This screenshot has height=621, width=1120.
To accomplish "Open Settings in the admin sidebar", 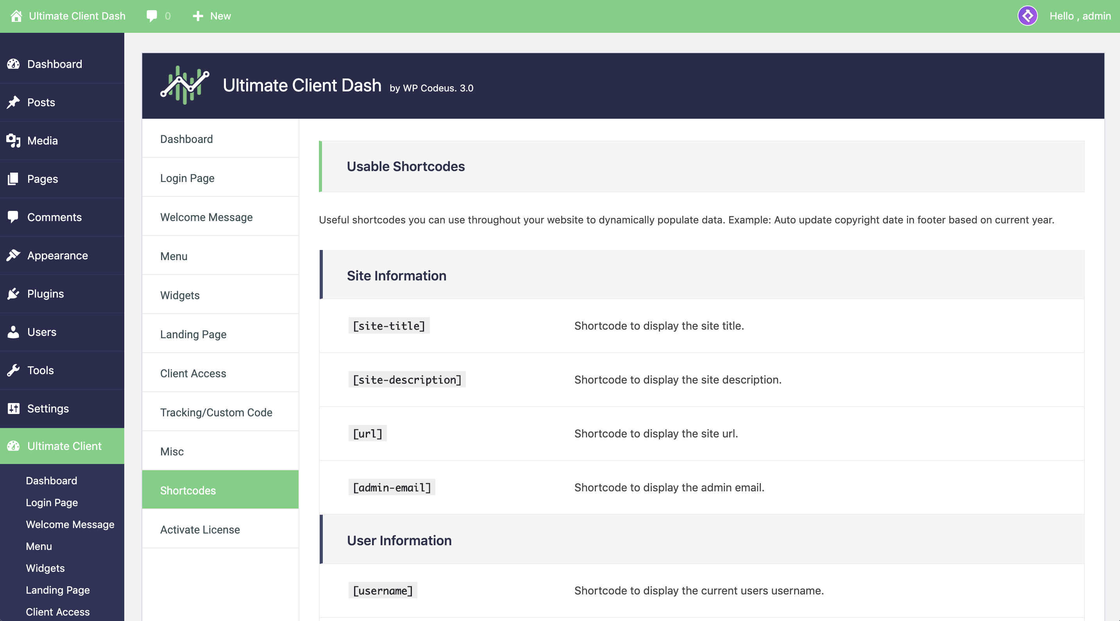I will 48,409.
